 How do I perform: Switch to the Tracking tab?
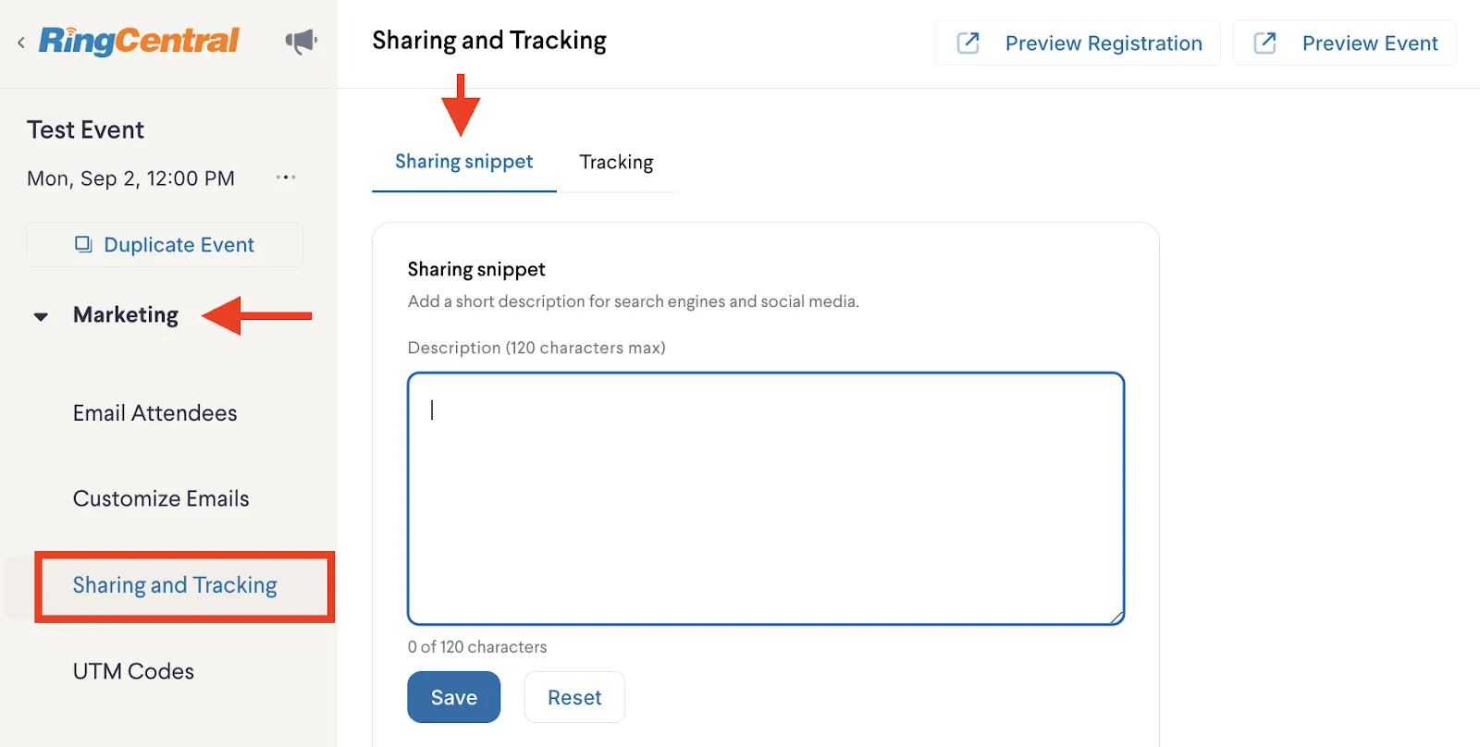click(616, 163)
